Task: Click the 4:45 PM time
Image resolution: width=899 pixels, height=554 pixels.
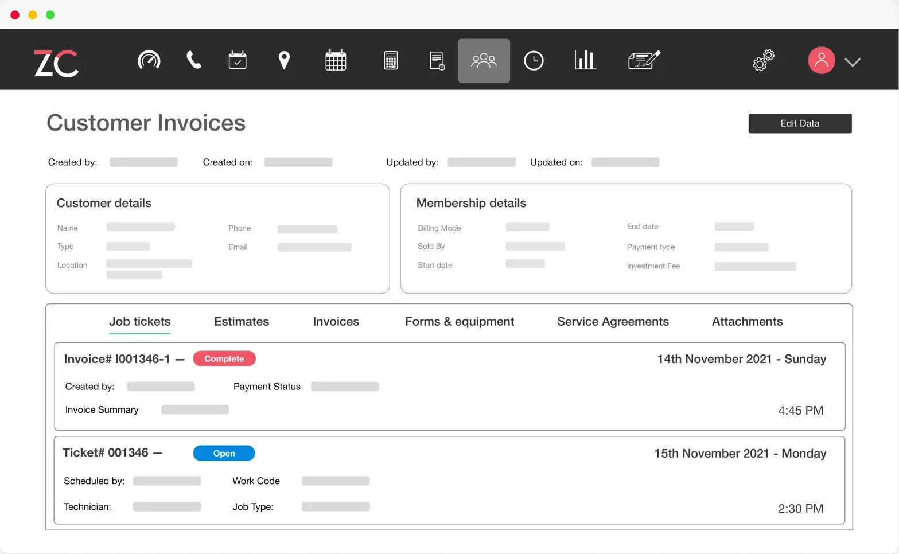Action: (x=800, y=411)
